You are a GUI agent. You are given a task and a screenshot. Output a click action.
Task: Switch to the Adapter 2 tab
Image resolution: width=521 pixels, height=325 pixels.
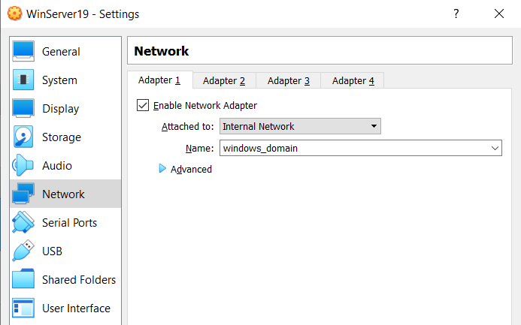coord(224,81)
